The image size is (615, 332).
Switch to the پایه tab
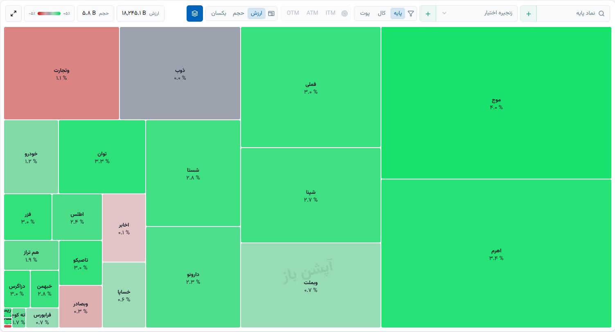tap(398, 13)
